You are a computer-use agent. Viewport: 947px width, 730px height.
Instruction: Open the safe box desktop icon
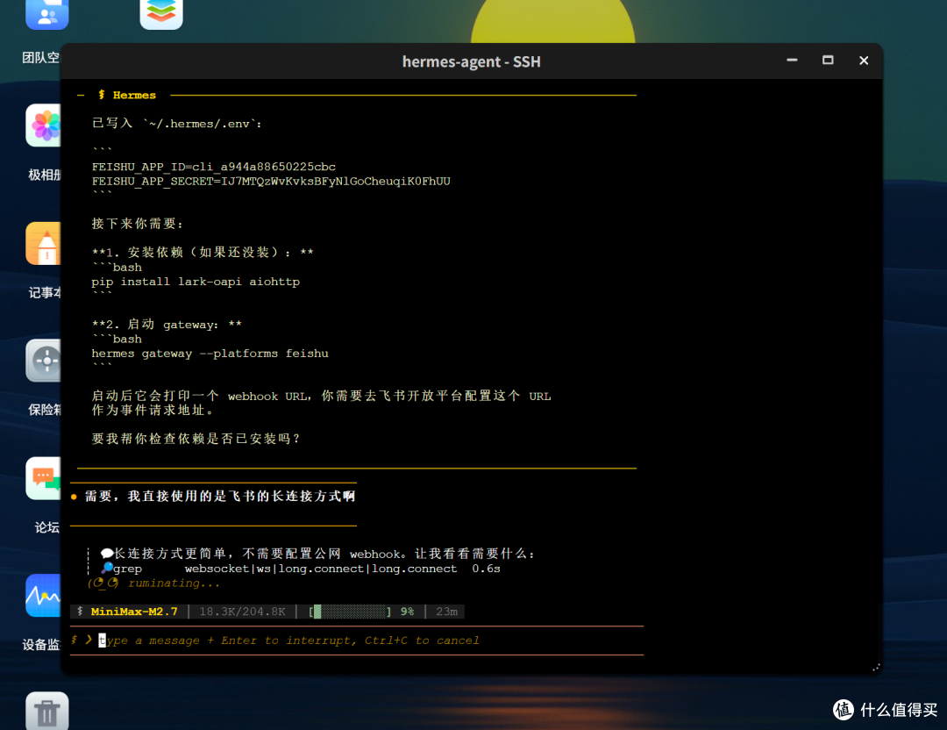pos(44,360)
